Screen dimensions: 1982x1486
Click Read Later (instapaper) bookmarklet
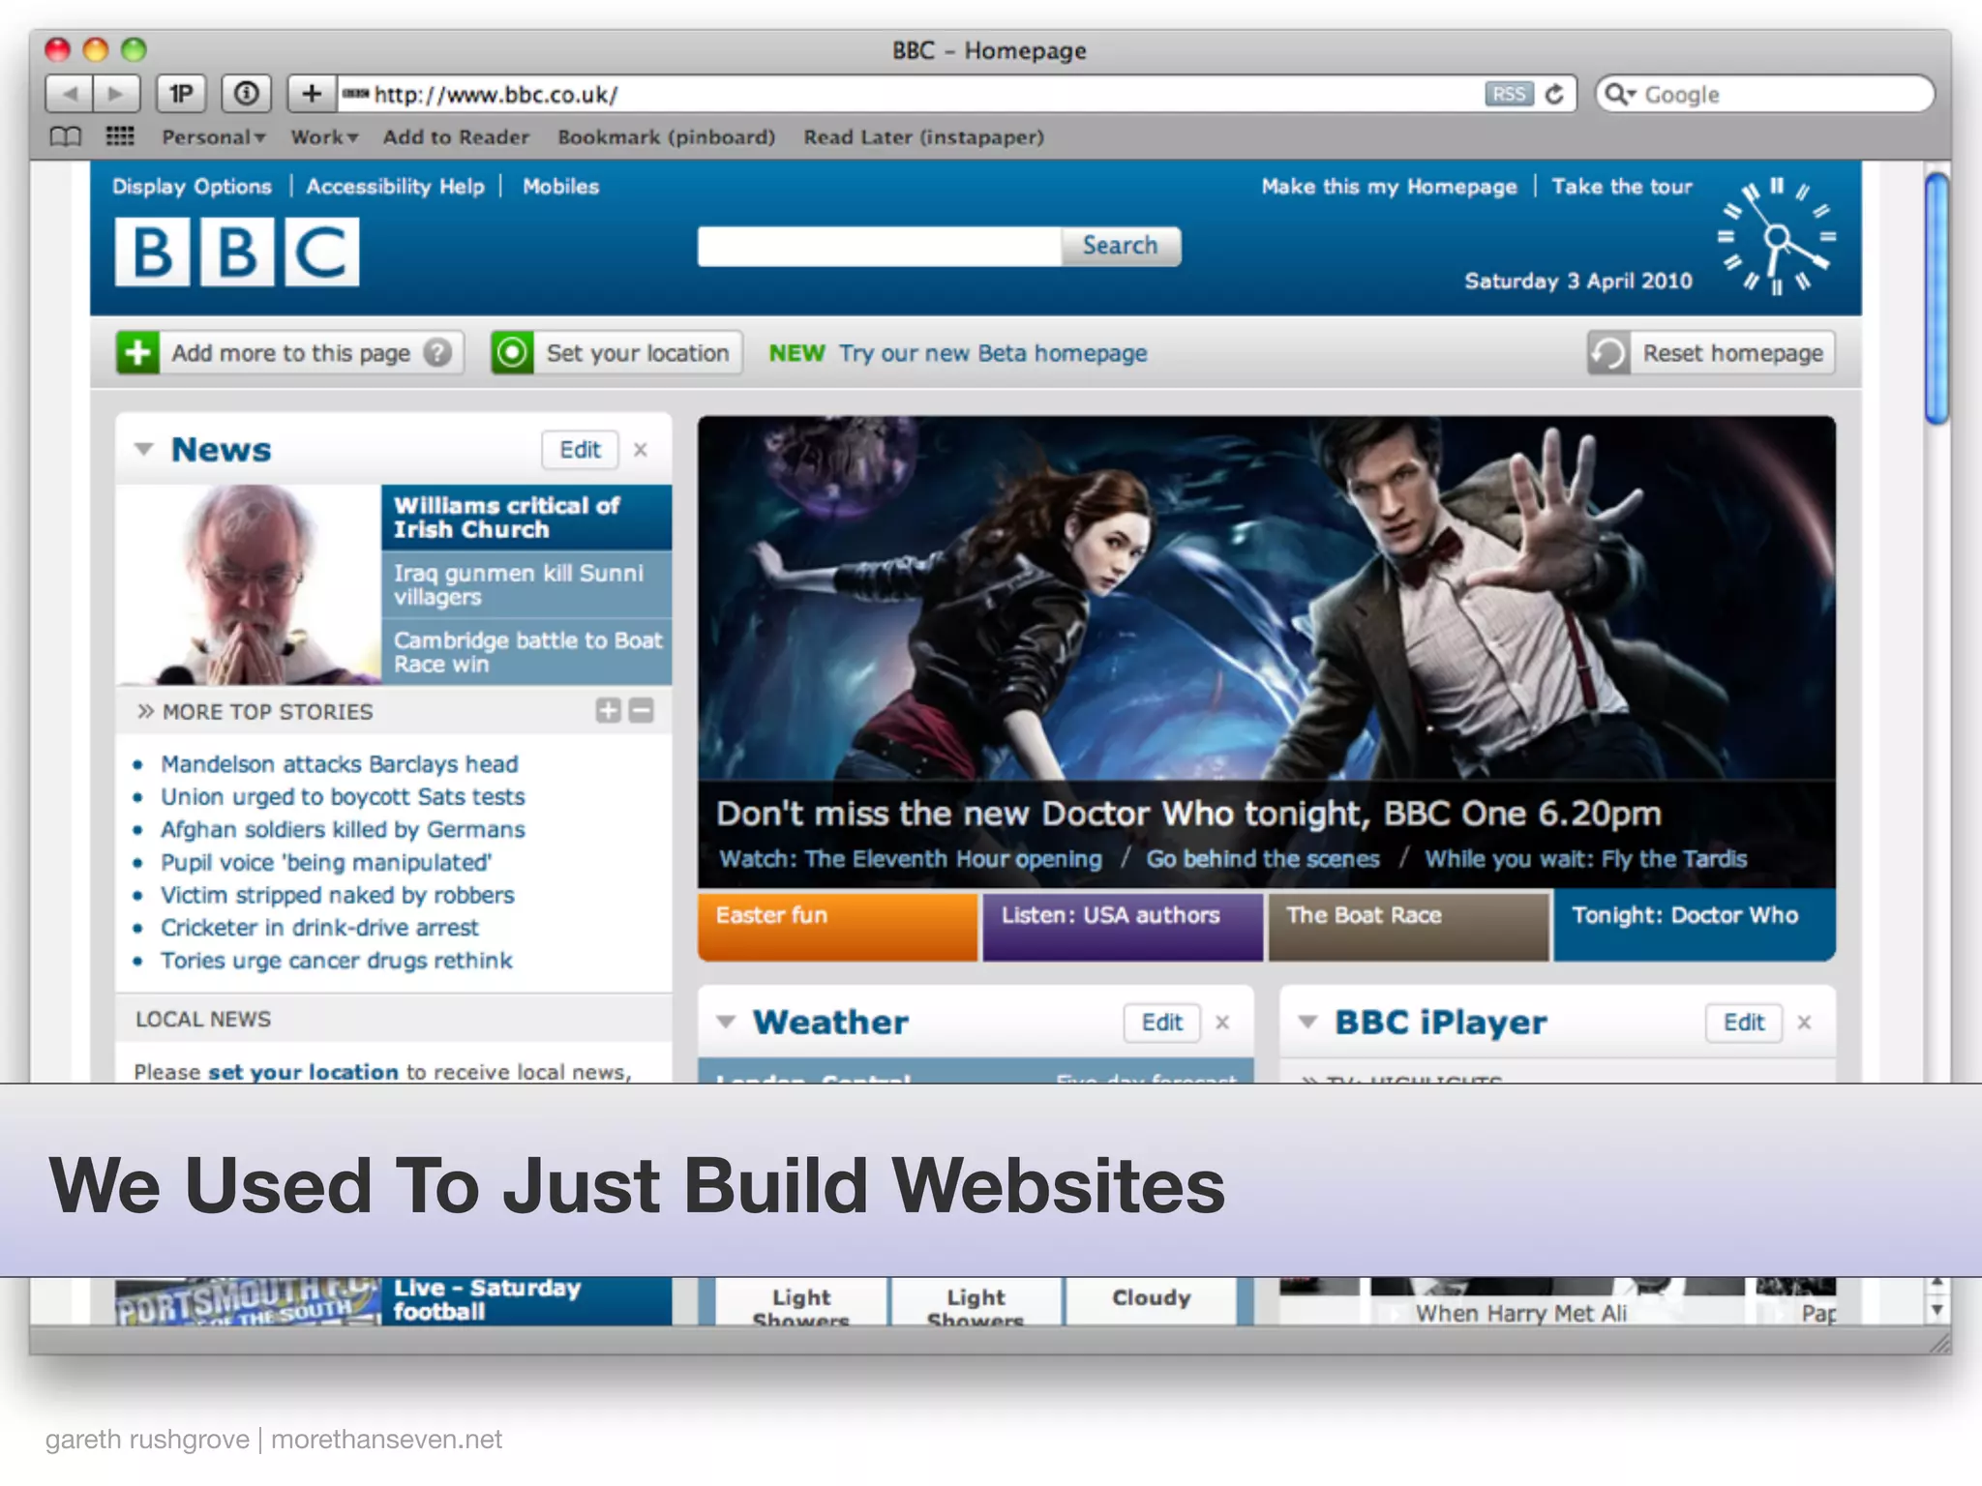click(x=923, y=137)
